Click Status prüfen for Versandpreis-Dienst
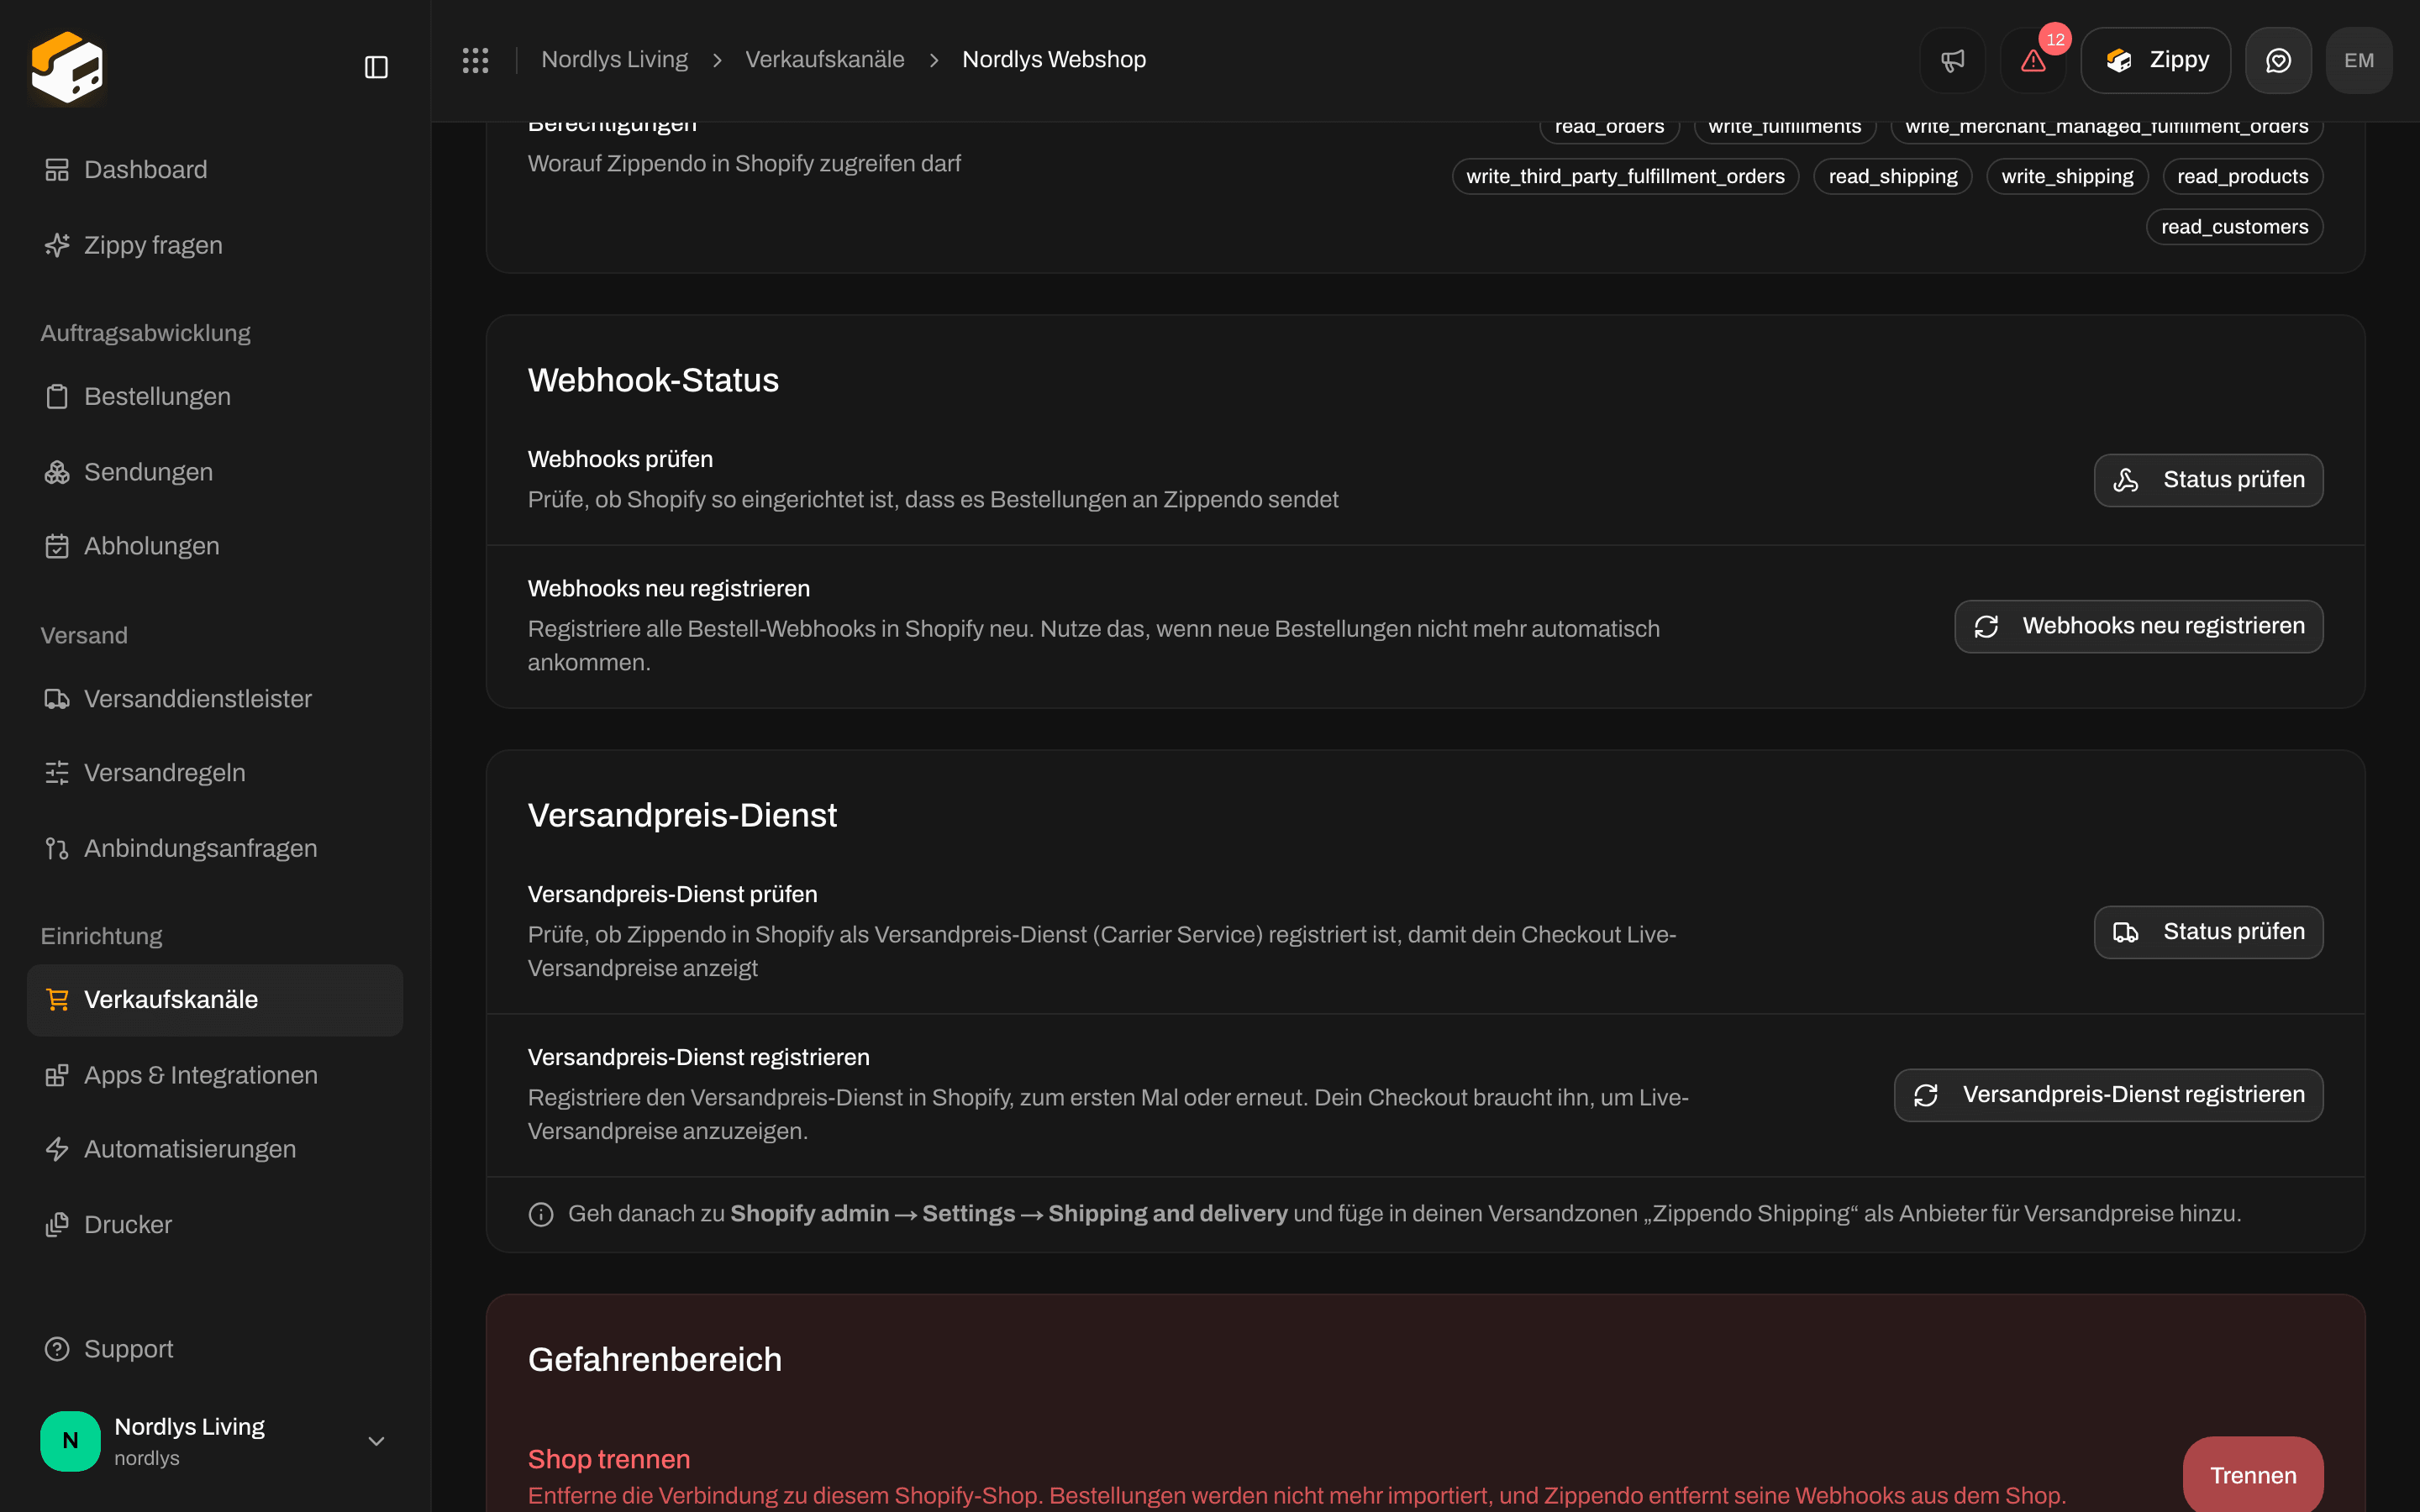Screen dimensions: 2420x1512 tap(2208, 932)
